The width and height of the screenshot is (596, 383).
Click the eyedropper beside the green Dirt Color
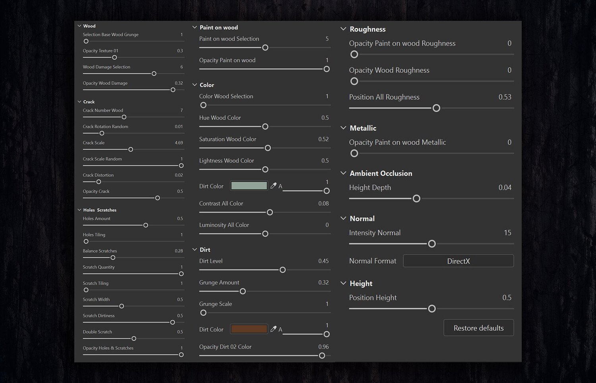(273, 186)
